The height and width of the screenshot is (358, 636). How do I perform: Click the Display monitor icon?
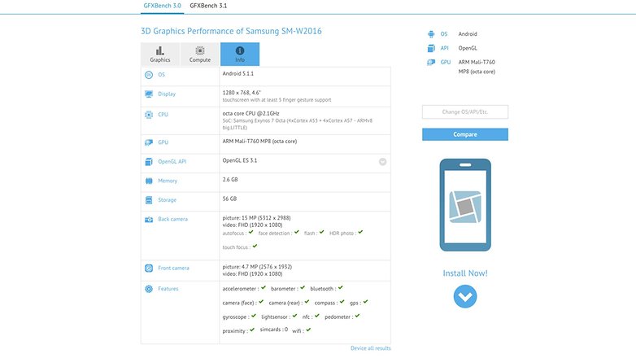click(149, 94)
